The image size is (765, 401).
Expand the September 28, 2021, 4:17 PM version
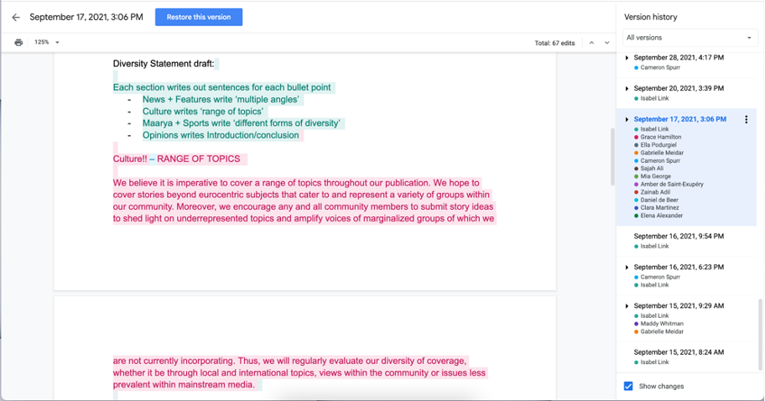coord(627,58)
